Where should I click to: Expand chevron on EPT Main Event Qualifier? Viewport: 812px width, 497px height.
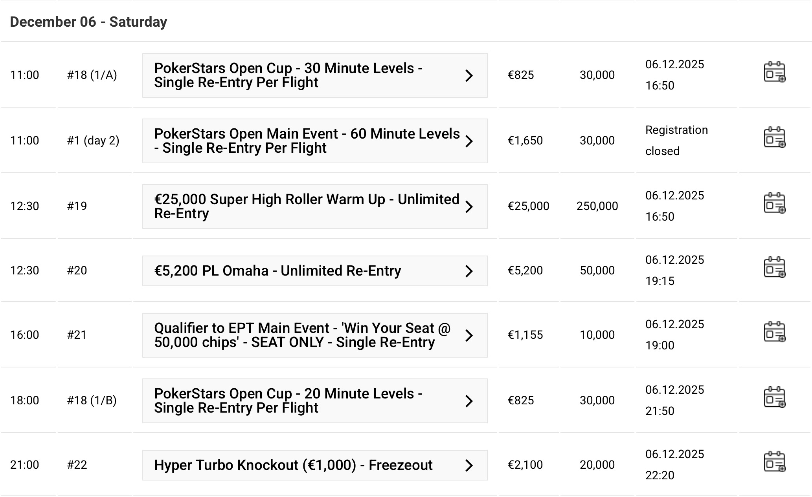tap(468, 335)
